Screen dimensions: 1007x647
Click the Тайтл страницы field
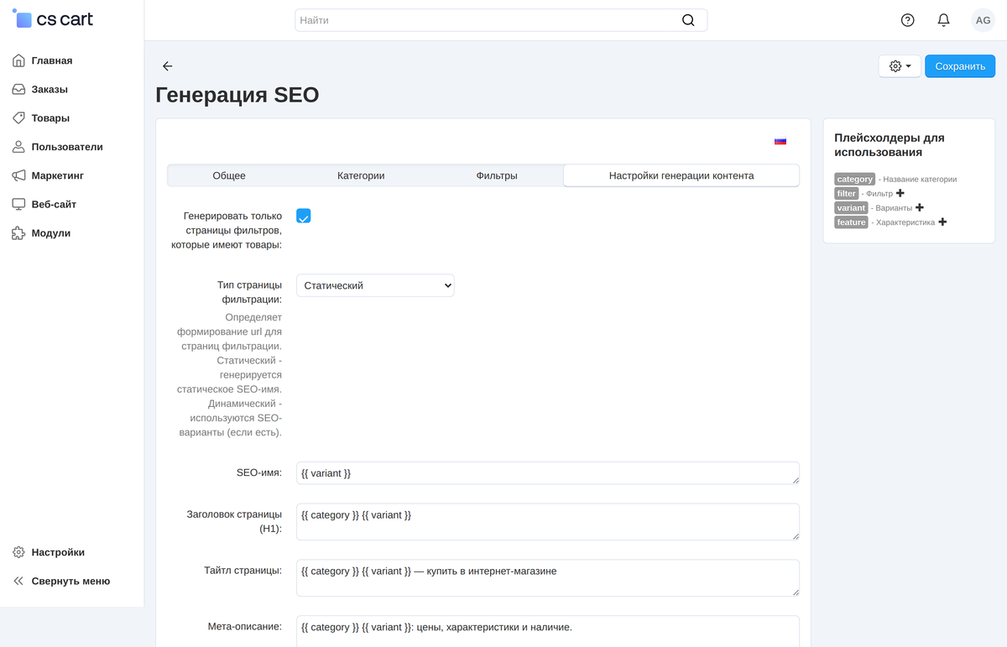548,578
